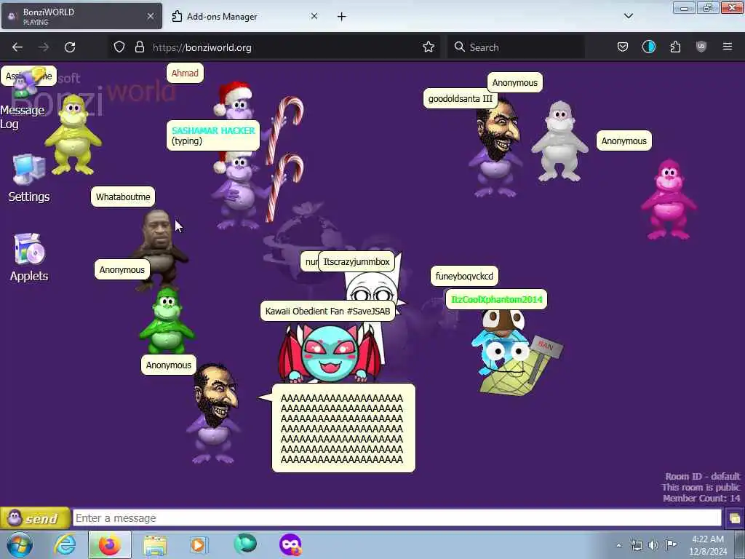Click the send button

[x=35, y=518]
